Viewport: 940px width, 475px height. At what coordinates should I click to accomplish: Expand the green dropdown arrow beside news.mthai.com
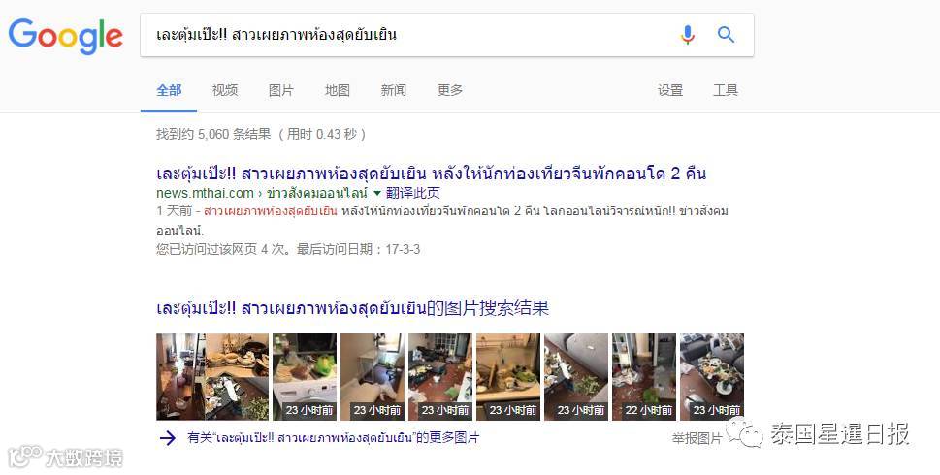[377, 193]
